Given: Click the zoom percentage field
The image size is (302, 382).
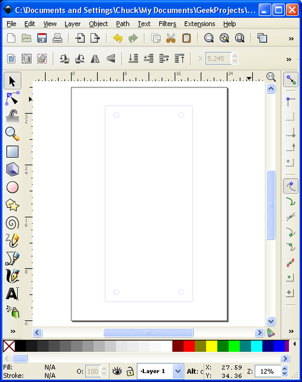Looking at the screenshot, I should click(x=268, y=371).
